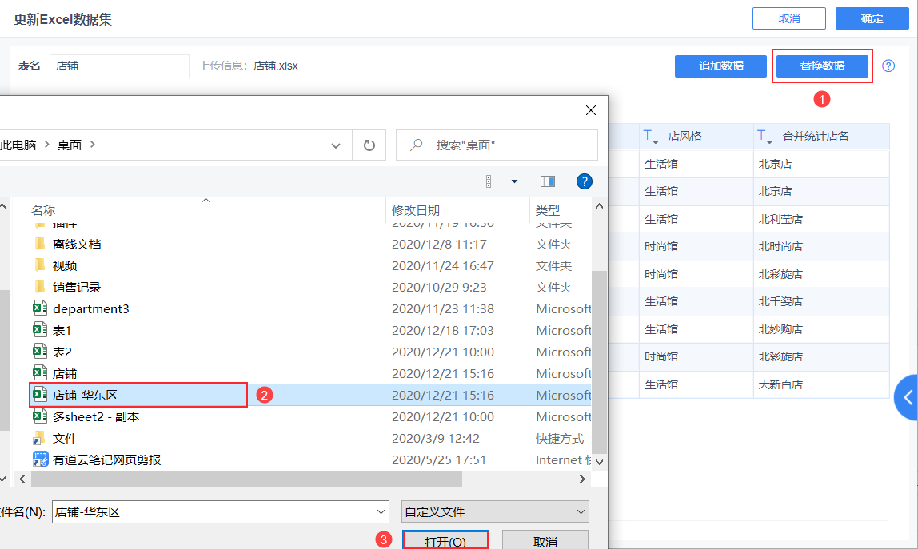Click the horizontal scroll right arrow
Screen dimensions: 918x549
coord(582,479)
